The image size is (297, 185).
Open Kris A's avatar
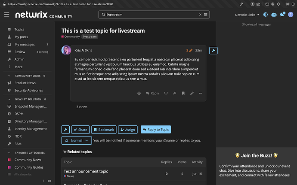66,50
